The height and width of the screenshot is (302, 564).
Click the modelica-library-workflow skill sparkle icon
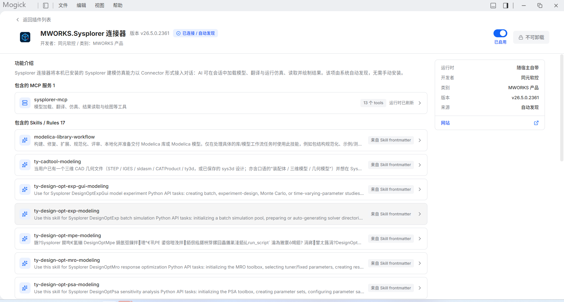(25, 140)
